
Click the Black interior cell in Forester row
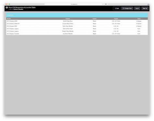tap(95, 34)
